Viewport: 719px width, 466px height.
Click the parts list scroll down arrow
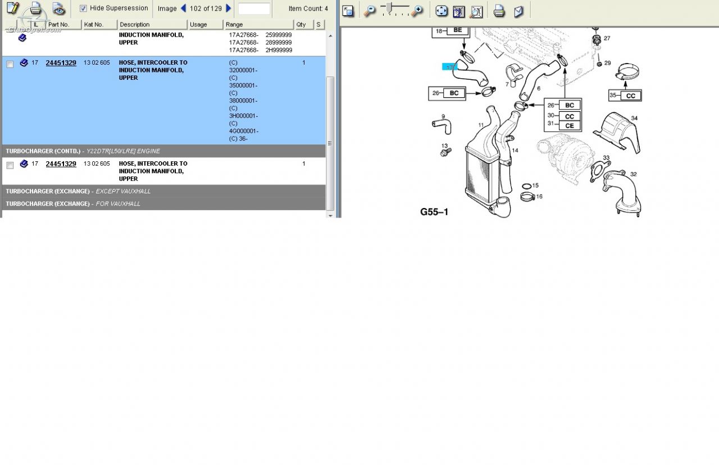(330, 215)
